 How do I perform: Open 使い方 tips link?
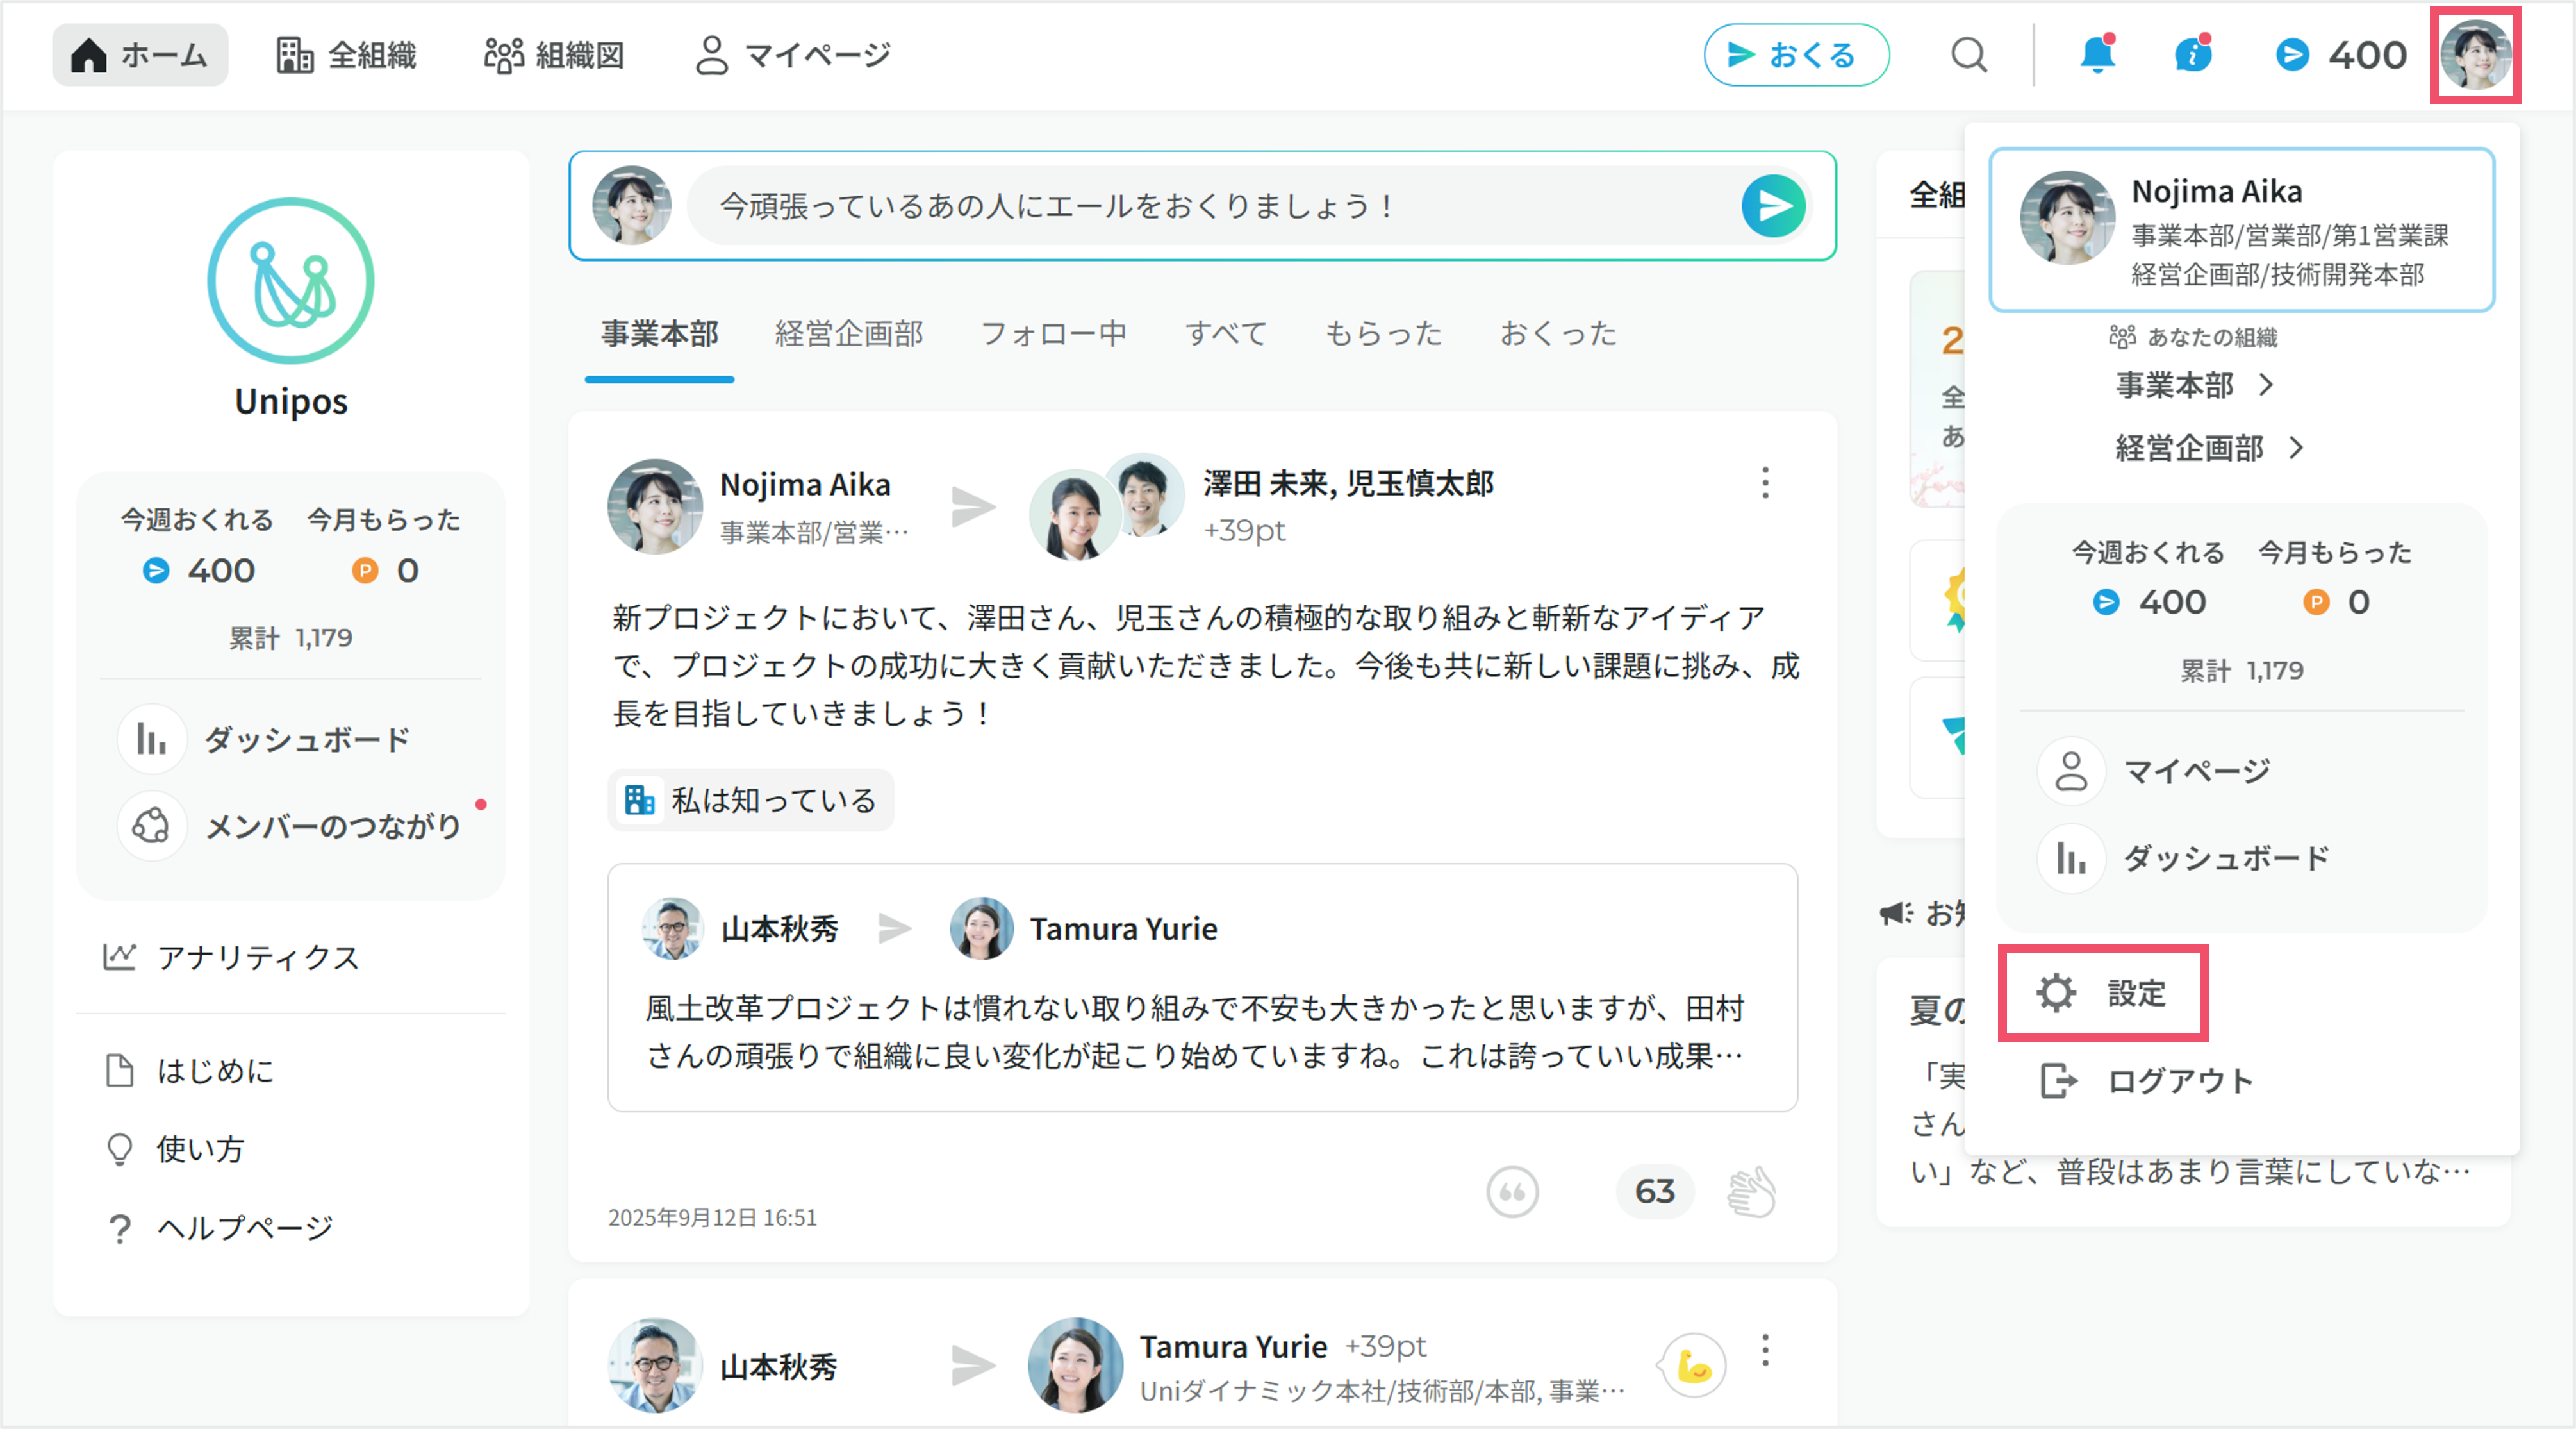click(175, 1149)
